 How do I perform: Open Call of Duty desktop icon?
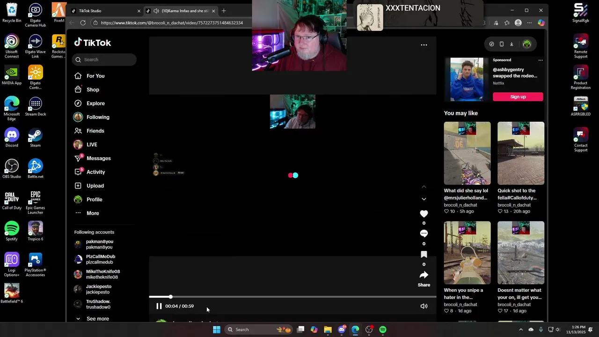(12, 200)
